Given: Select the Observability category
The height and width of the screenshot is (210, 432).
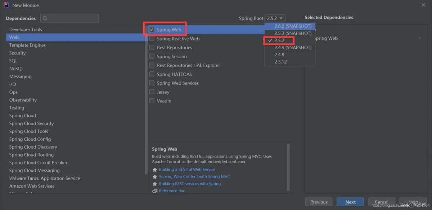Looking at the screenshot, I should tap(23, 100).
